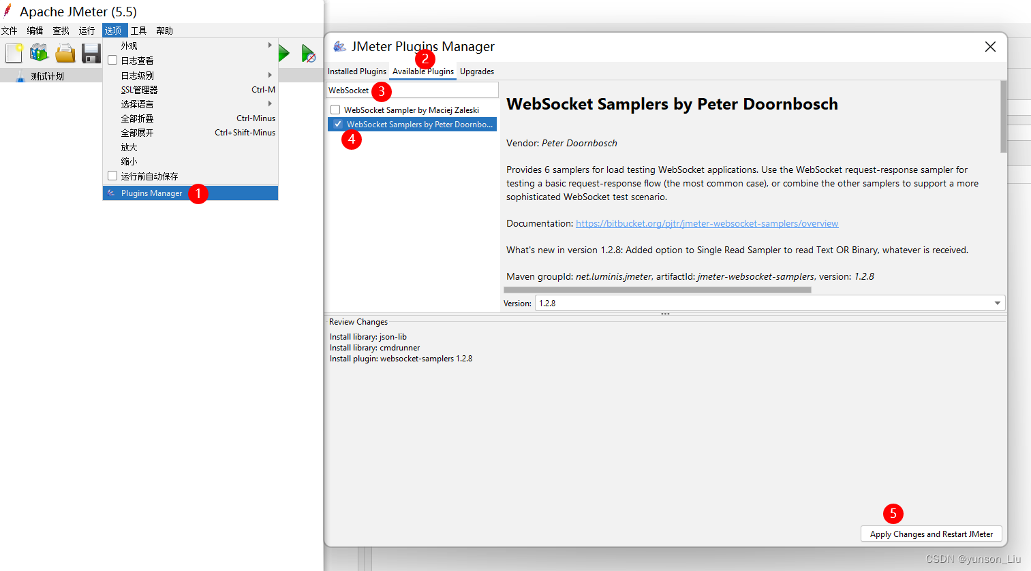This screenshot has width=1031, height=571.
Task: Open the Templates toolbar icon
Action: [x=39, y=53]
